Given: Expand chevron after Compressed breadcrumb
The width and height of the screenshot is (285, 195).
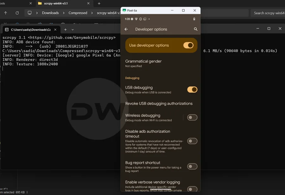Looking at the screenshot, I should click(92, 13).
